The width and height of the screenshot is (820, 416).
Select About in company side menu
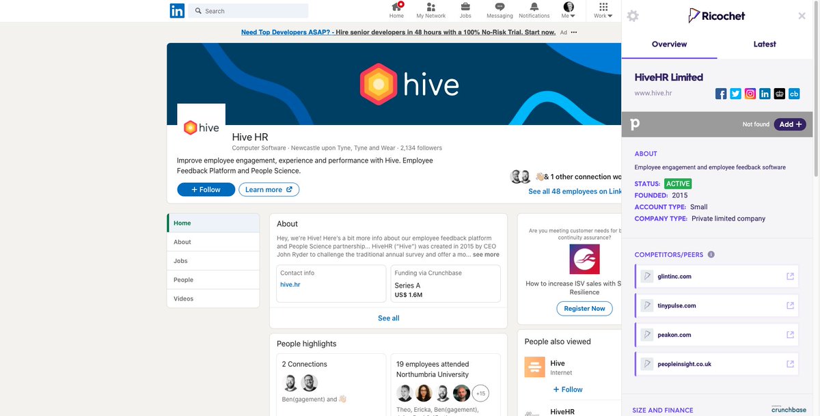(x=213, y=242)
